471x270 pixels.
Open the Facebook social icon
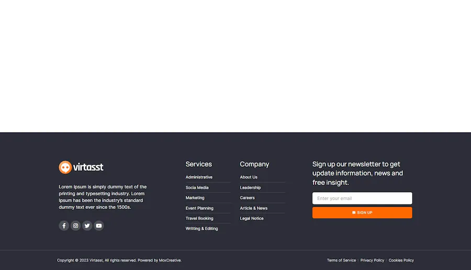pyautogui.click(x=64, y=226)
